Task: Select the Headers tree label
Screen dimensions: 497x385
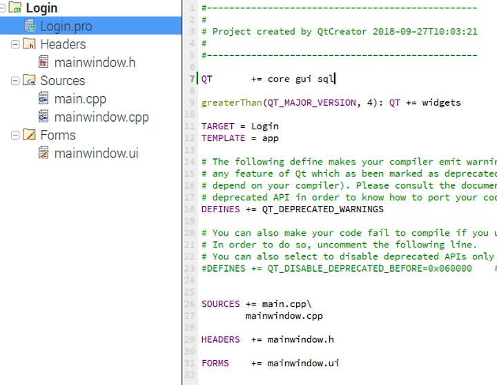Action: (x=63, y=44)
